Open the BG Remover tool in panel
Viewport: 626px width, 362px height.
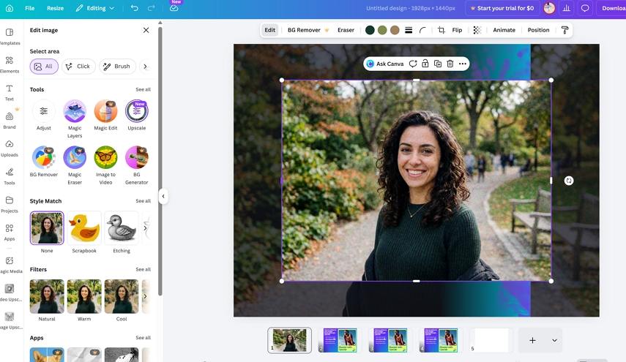click(44, 162)
